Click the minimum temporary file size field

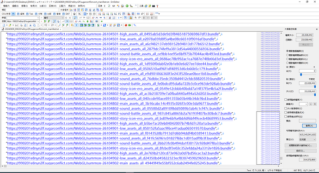click(x=307, y=160)
